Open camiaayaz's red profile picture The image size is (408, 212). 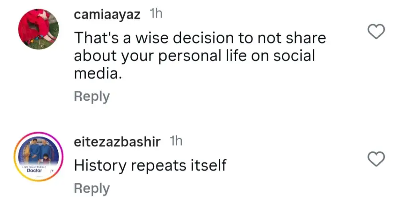click(x=39, y=29)
